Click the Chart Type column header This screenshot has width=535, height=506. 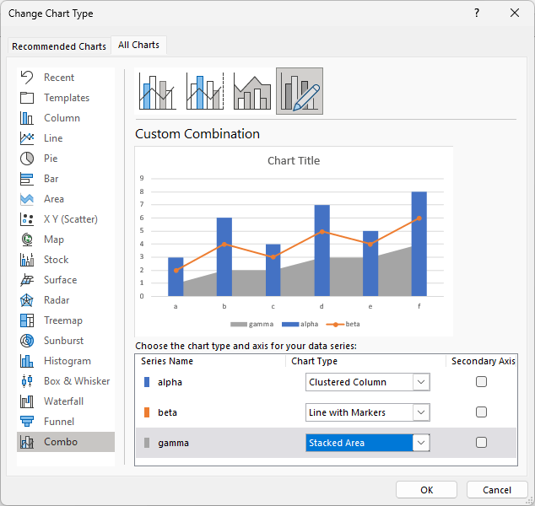point(314,361)
